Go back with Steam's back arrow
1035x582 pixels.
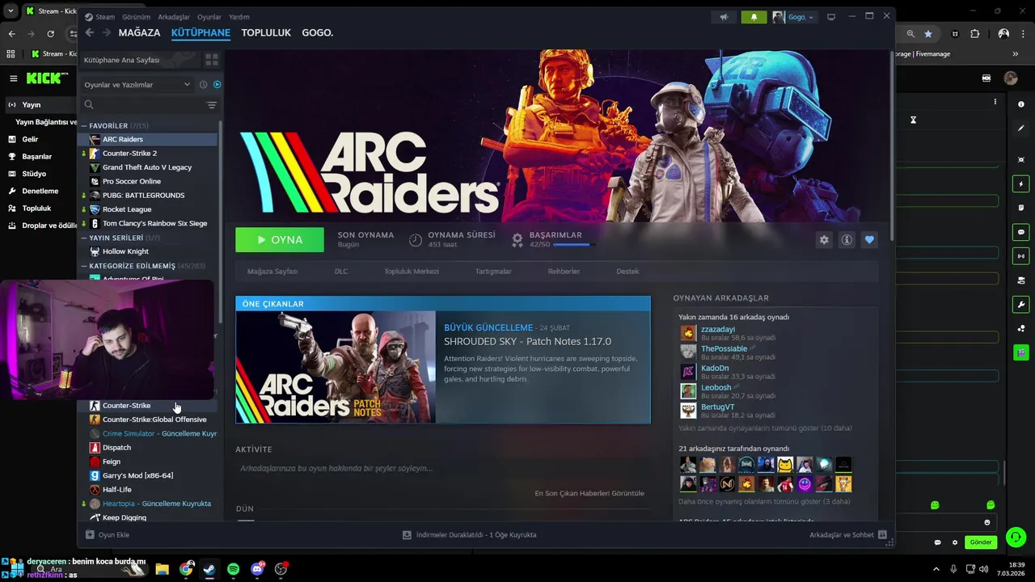(x=89, y=33)
